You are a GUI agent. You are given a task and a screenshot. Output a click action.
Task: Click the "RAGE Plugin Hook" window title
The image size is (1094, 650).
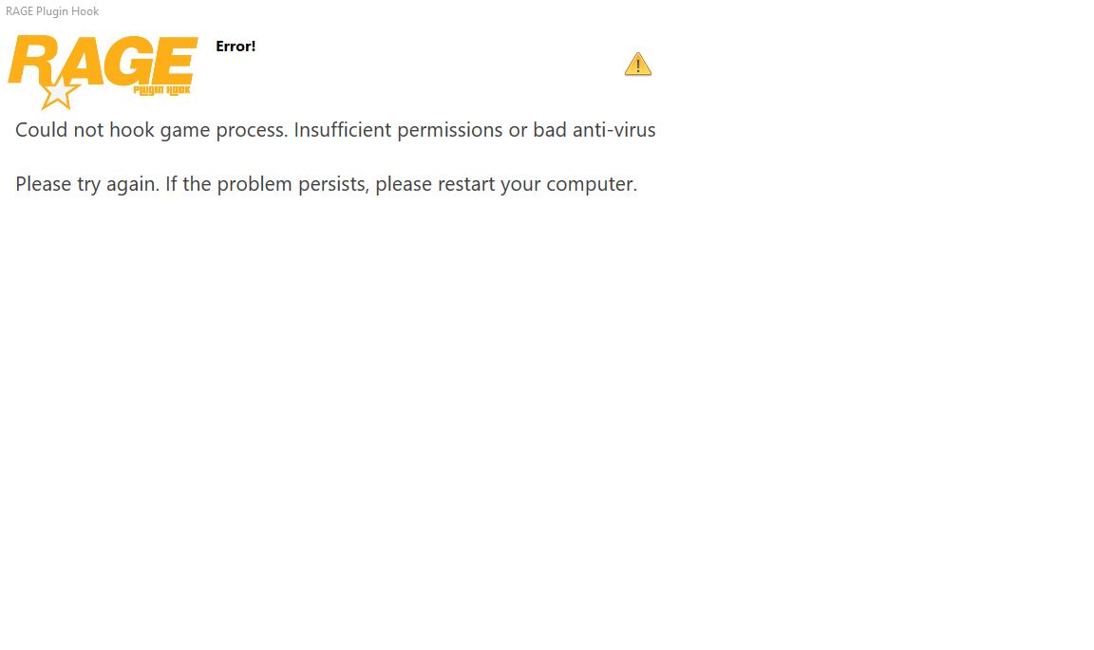[52, 11]
